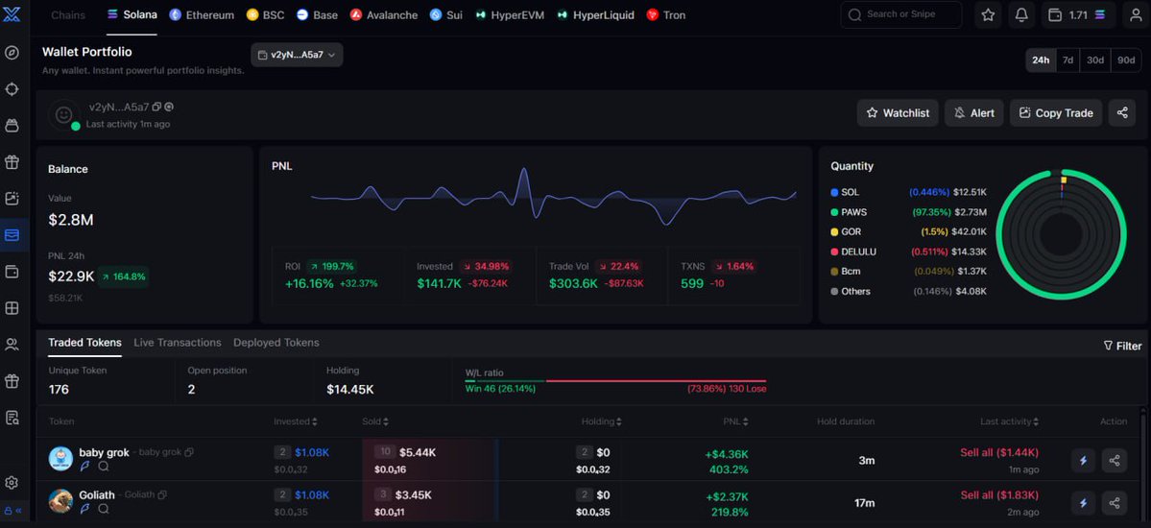Sort by the Holding column
This screenshot has width=1151, height=528.
pyautogui.click(x=603, y=421)
